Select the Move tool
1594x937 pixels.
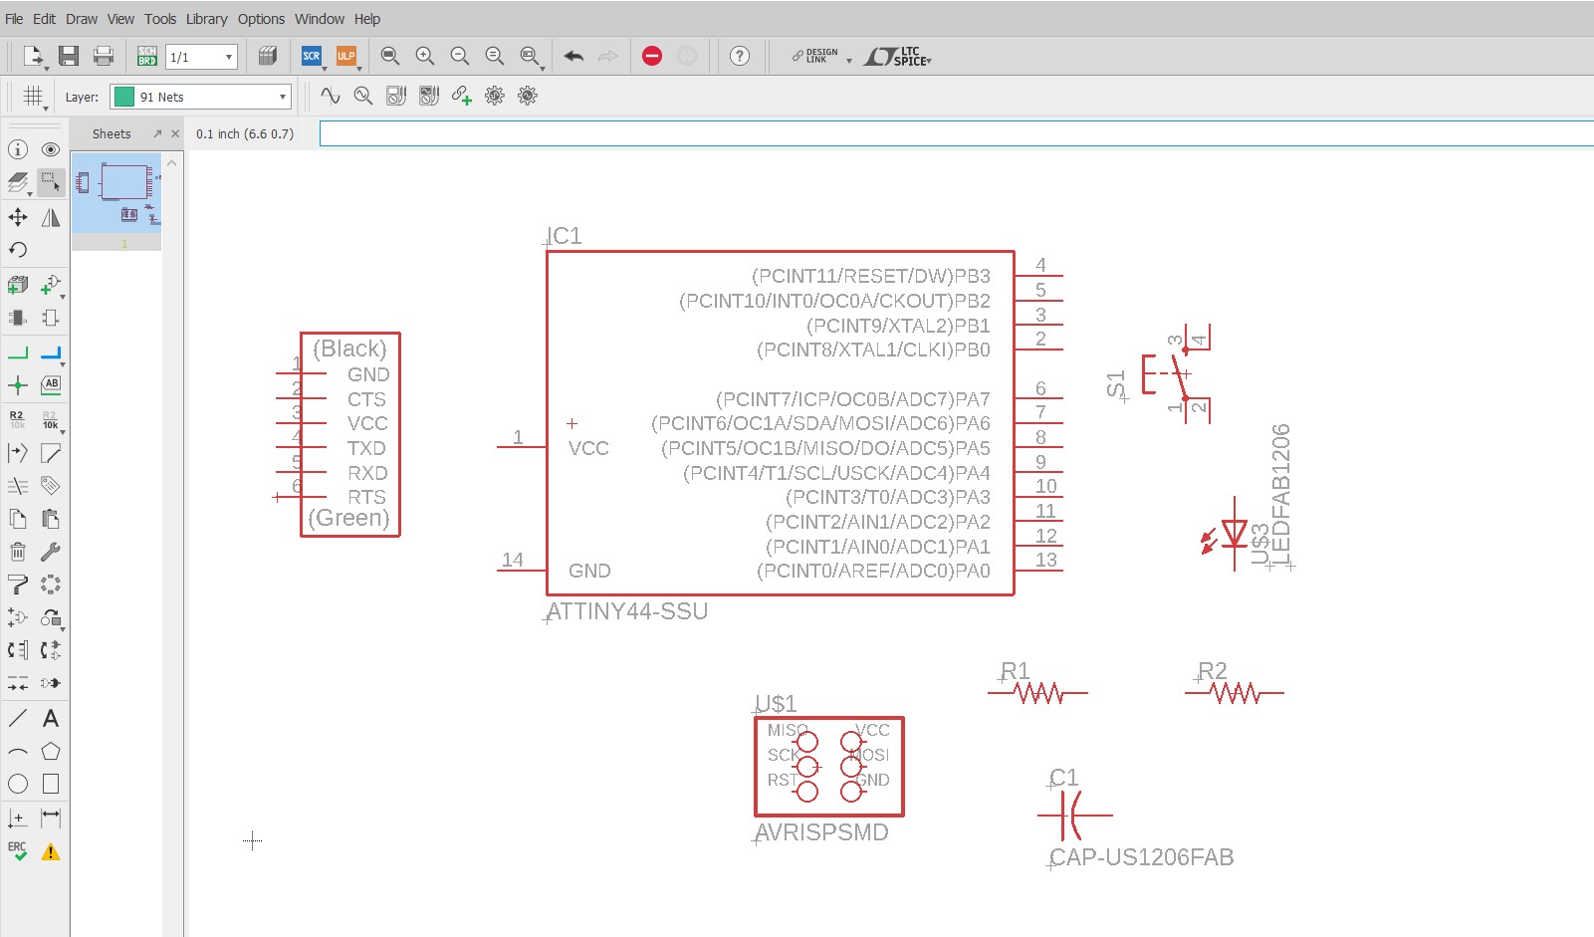click(18, 217)
